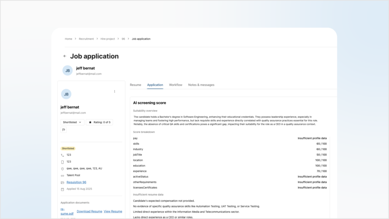Click the pay score row label
Screen dimensions: 389x219
click(135, 138)
